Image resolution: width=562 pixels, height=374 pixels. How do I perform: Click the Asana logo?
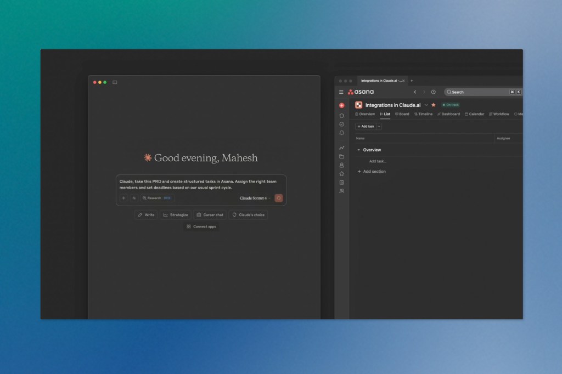pos(361,92)
